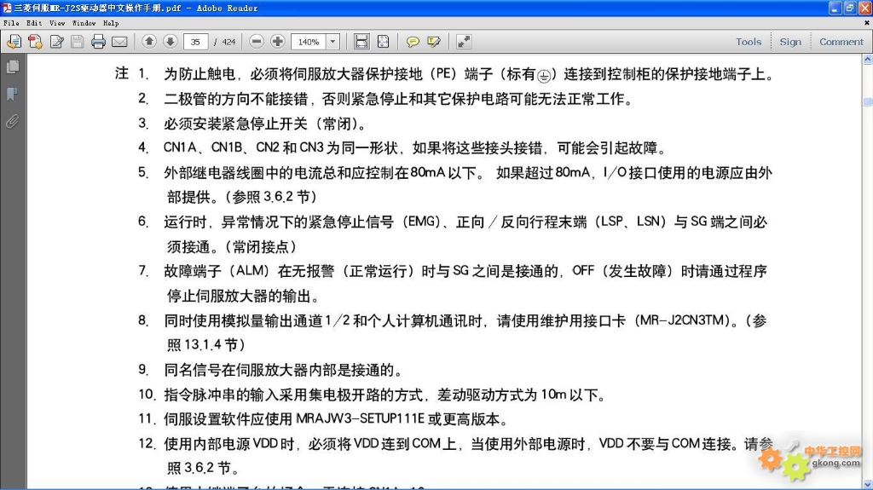Open the Edit menu

tap(34, 23)
